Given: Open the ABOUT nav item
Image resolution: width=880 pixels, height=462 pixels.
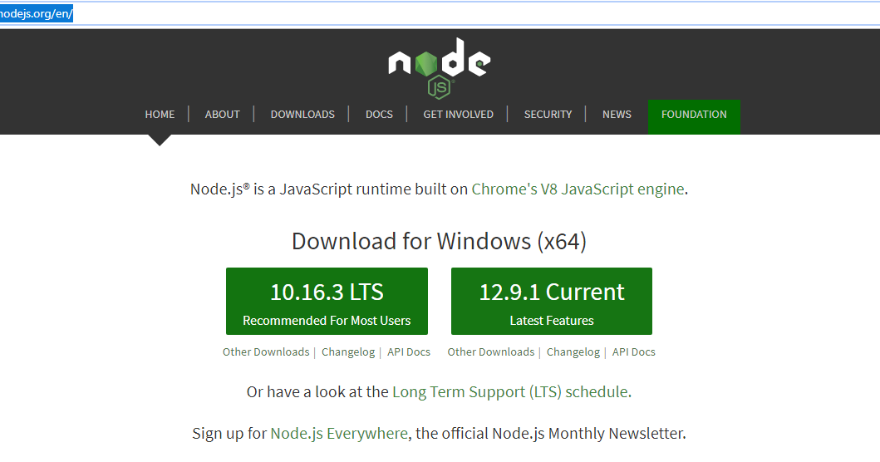Looking at the screenshot, I should point(222,115).
